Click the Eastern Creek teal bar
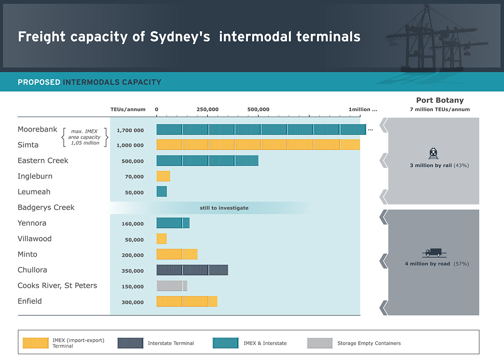This screenshot has width=504, height=356. coord(207,161)
